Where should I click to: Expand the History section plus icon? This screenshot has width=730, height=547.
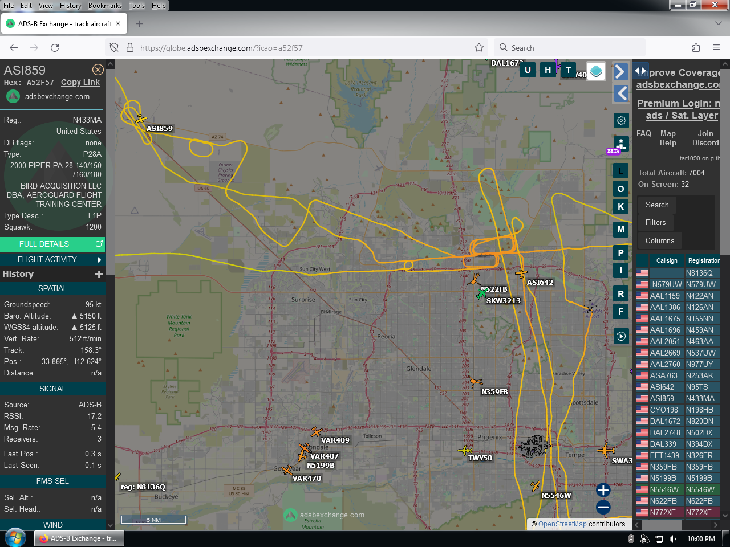point(99,274)
